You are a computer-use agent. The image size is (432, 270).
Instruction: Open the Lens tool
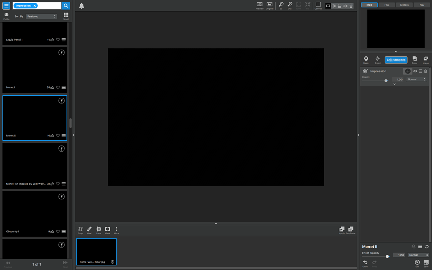click(x=99, y=230)
